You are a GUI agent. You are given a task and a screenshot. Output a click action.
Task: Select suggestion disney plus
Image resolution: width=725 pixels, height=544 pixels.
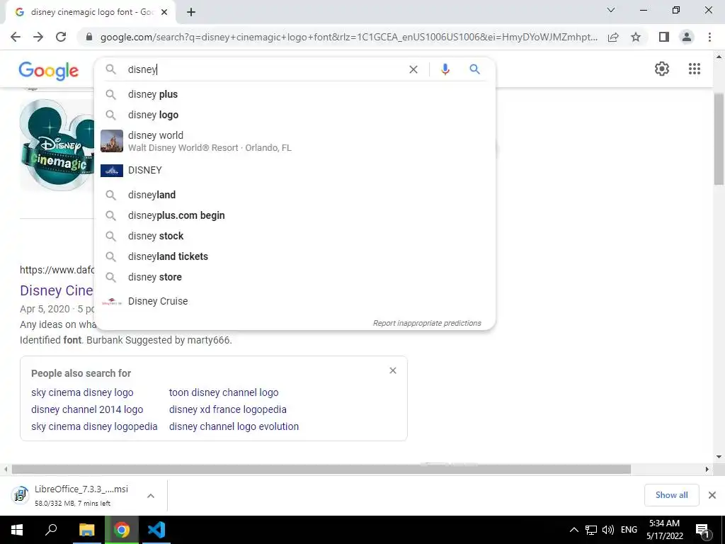click(295, 94)
